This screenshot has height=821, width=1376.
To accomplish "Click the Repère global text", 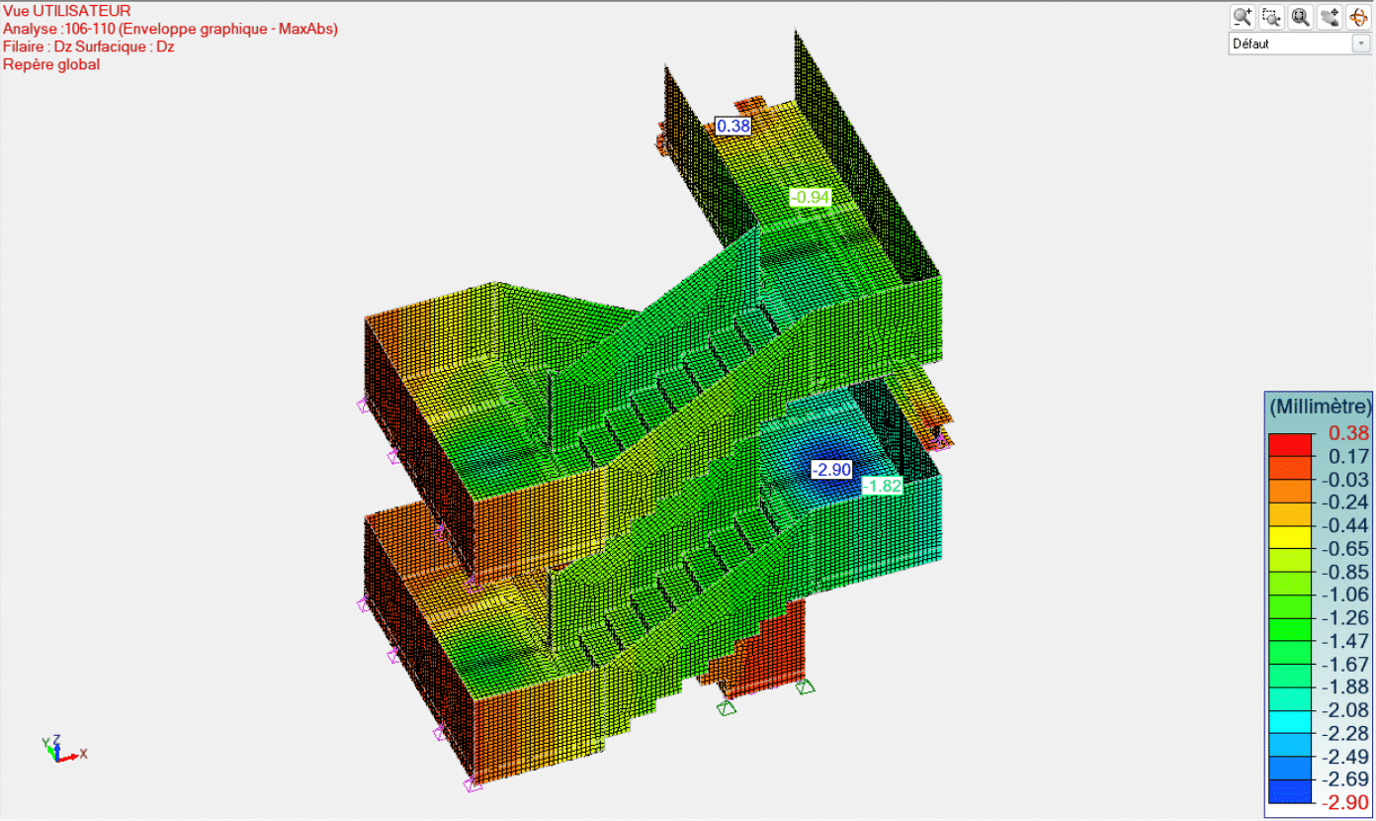I will coord(51,64).
